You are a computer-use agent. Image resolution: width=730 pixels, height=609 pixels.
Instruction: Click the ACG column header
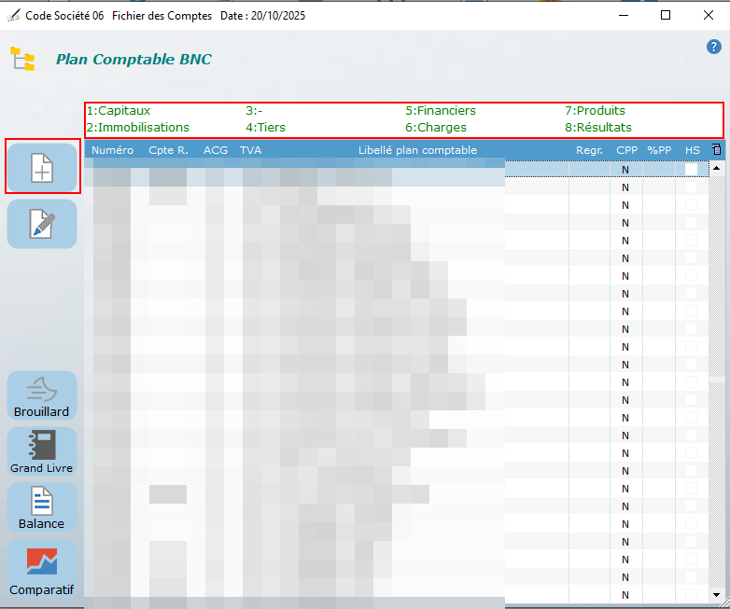[x=216, y=150]
